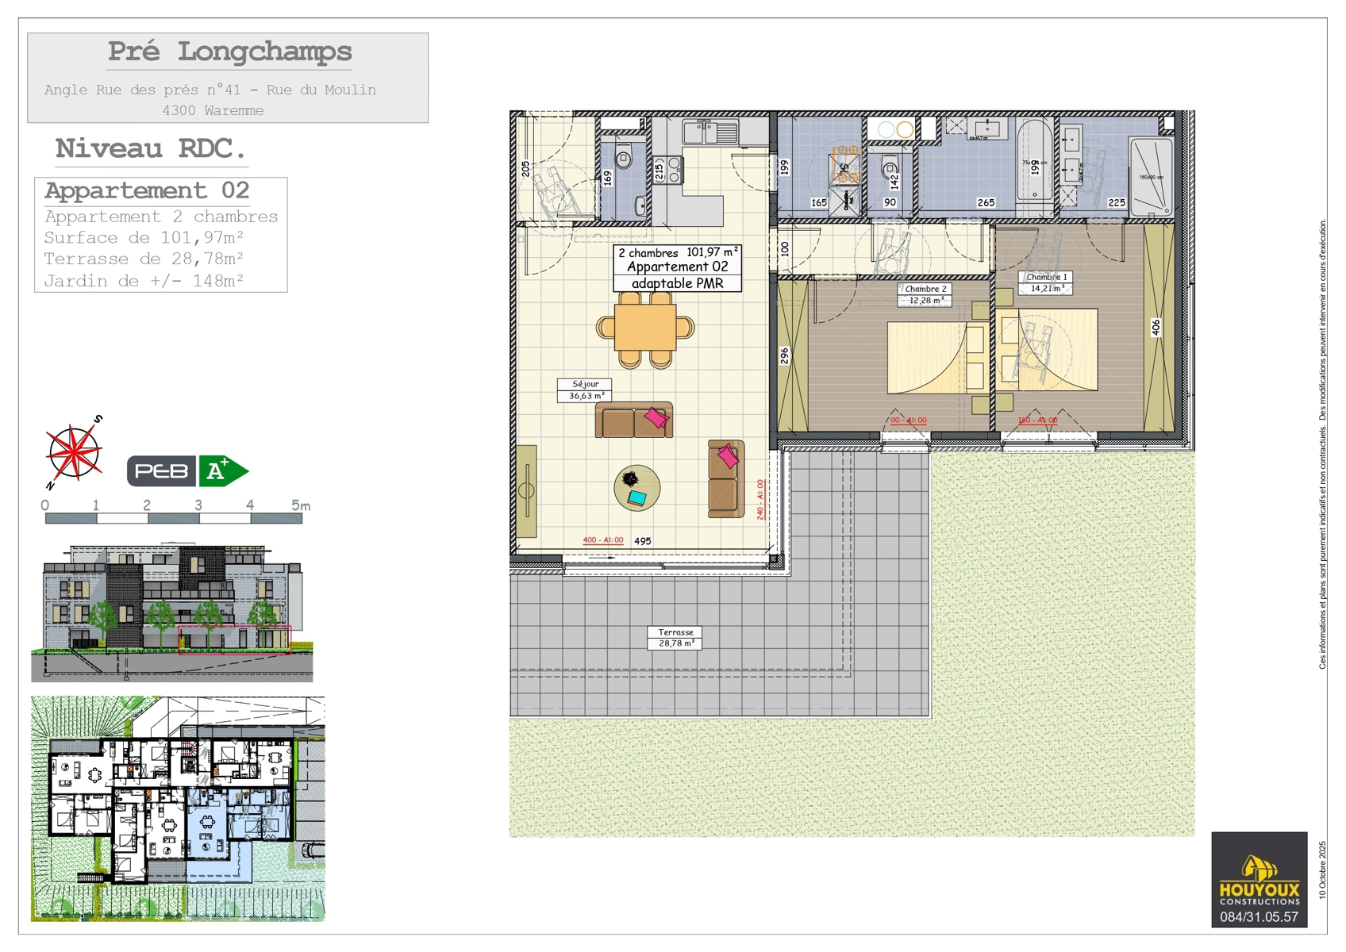Click the 0 to 5m scale bar
This screenshot has width=1346, height=952.
point(174,518)
